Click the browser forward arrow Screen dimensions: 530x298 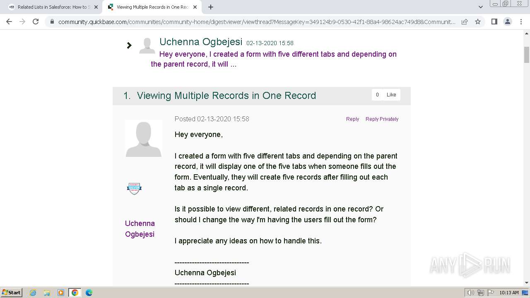pyautogui.click(x=22, y=22)
